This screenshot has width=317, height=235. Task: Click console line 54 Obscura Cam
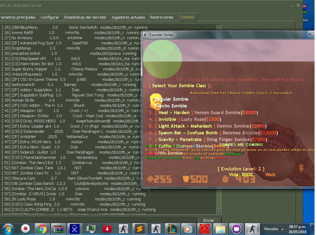tap(71, 178)
